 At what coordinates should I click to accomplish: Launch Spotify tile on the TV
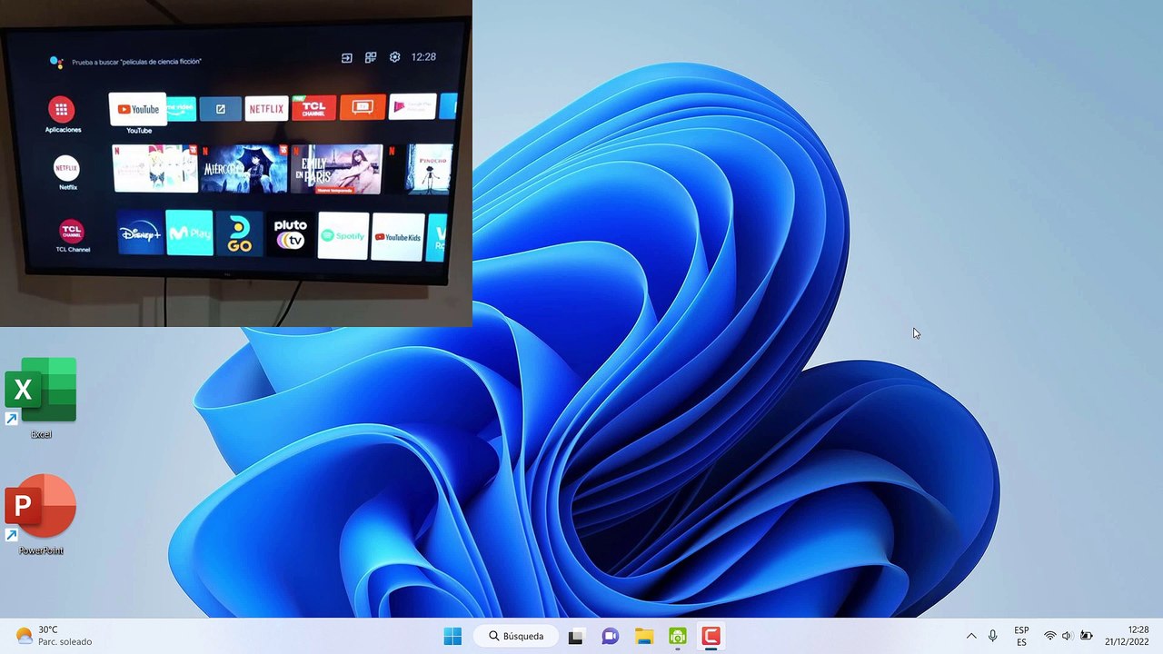pyautogui.click(x=343, y=235)
